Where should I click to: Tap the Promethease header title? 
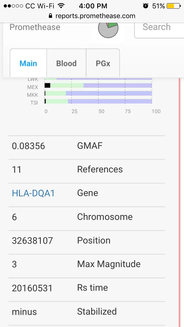coord(35,27)
